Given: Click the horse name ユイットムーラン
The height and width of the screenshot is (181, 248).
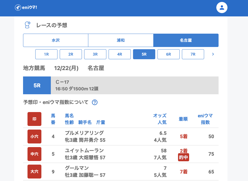Looking at the screenshot, I should (84, 150).
